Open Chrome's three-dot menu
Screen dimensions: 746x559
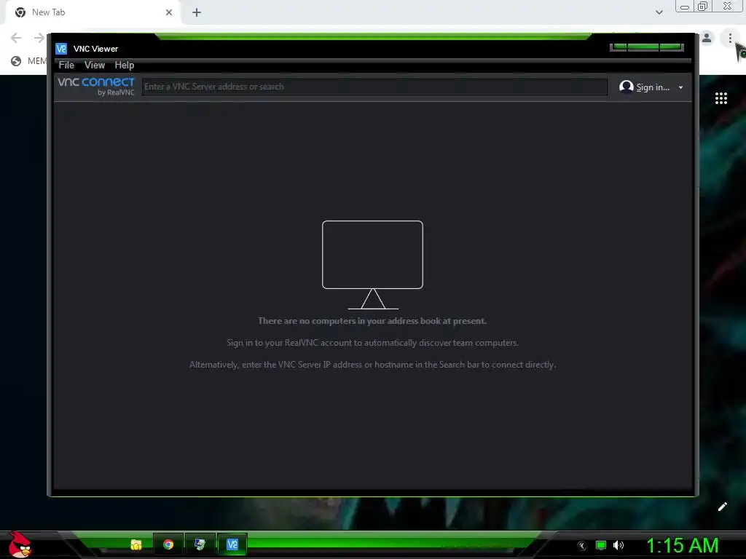coord(730,38)
